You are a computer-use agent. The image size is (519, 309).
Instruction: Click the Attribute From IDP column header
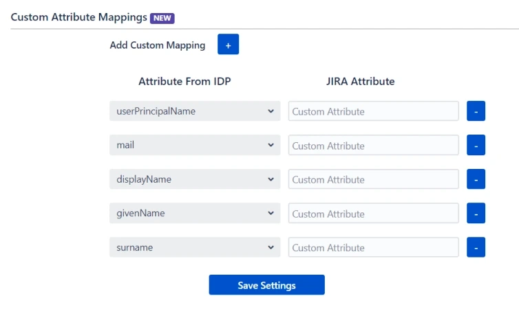point(184,81)
